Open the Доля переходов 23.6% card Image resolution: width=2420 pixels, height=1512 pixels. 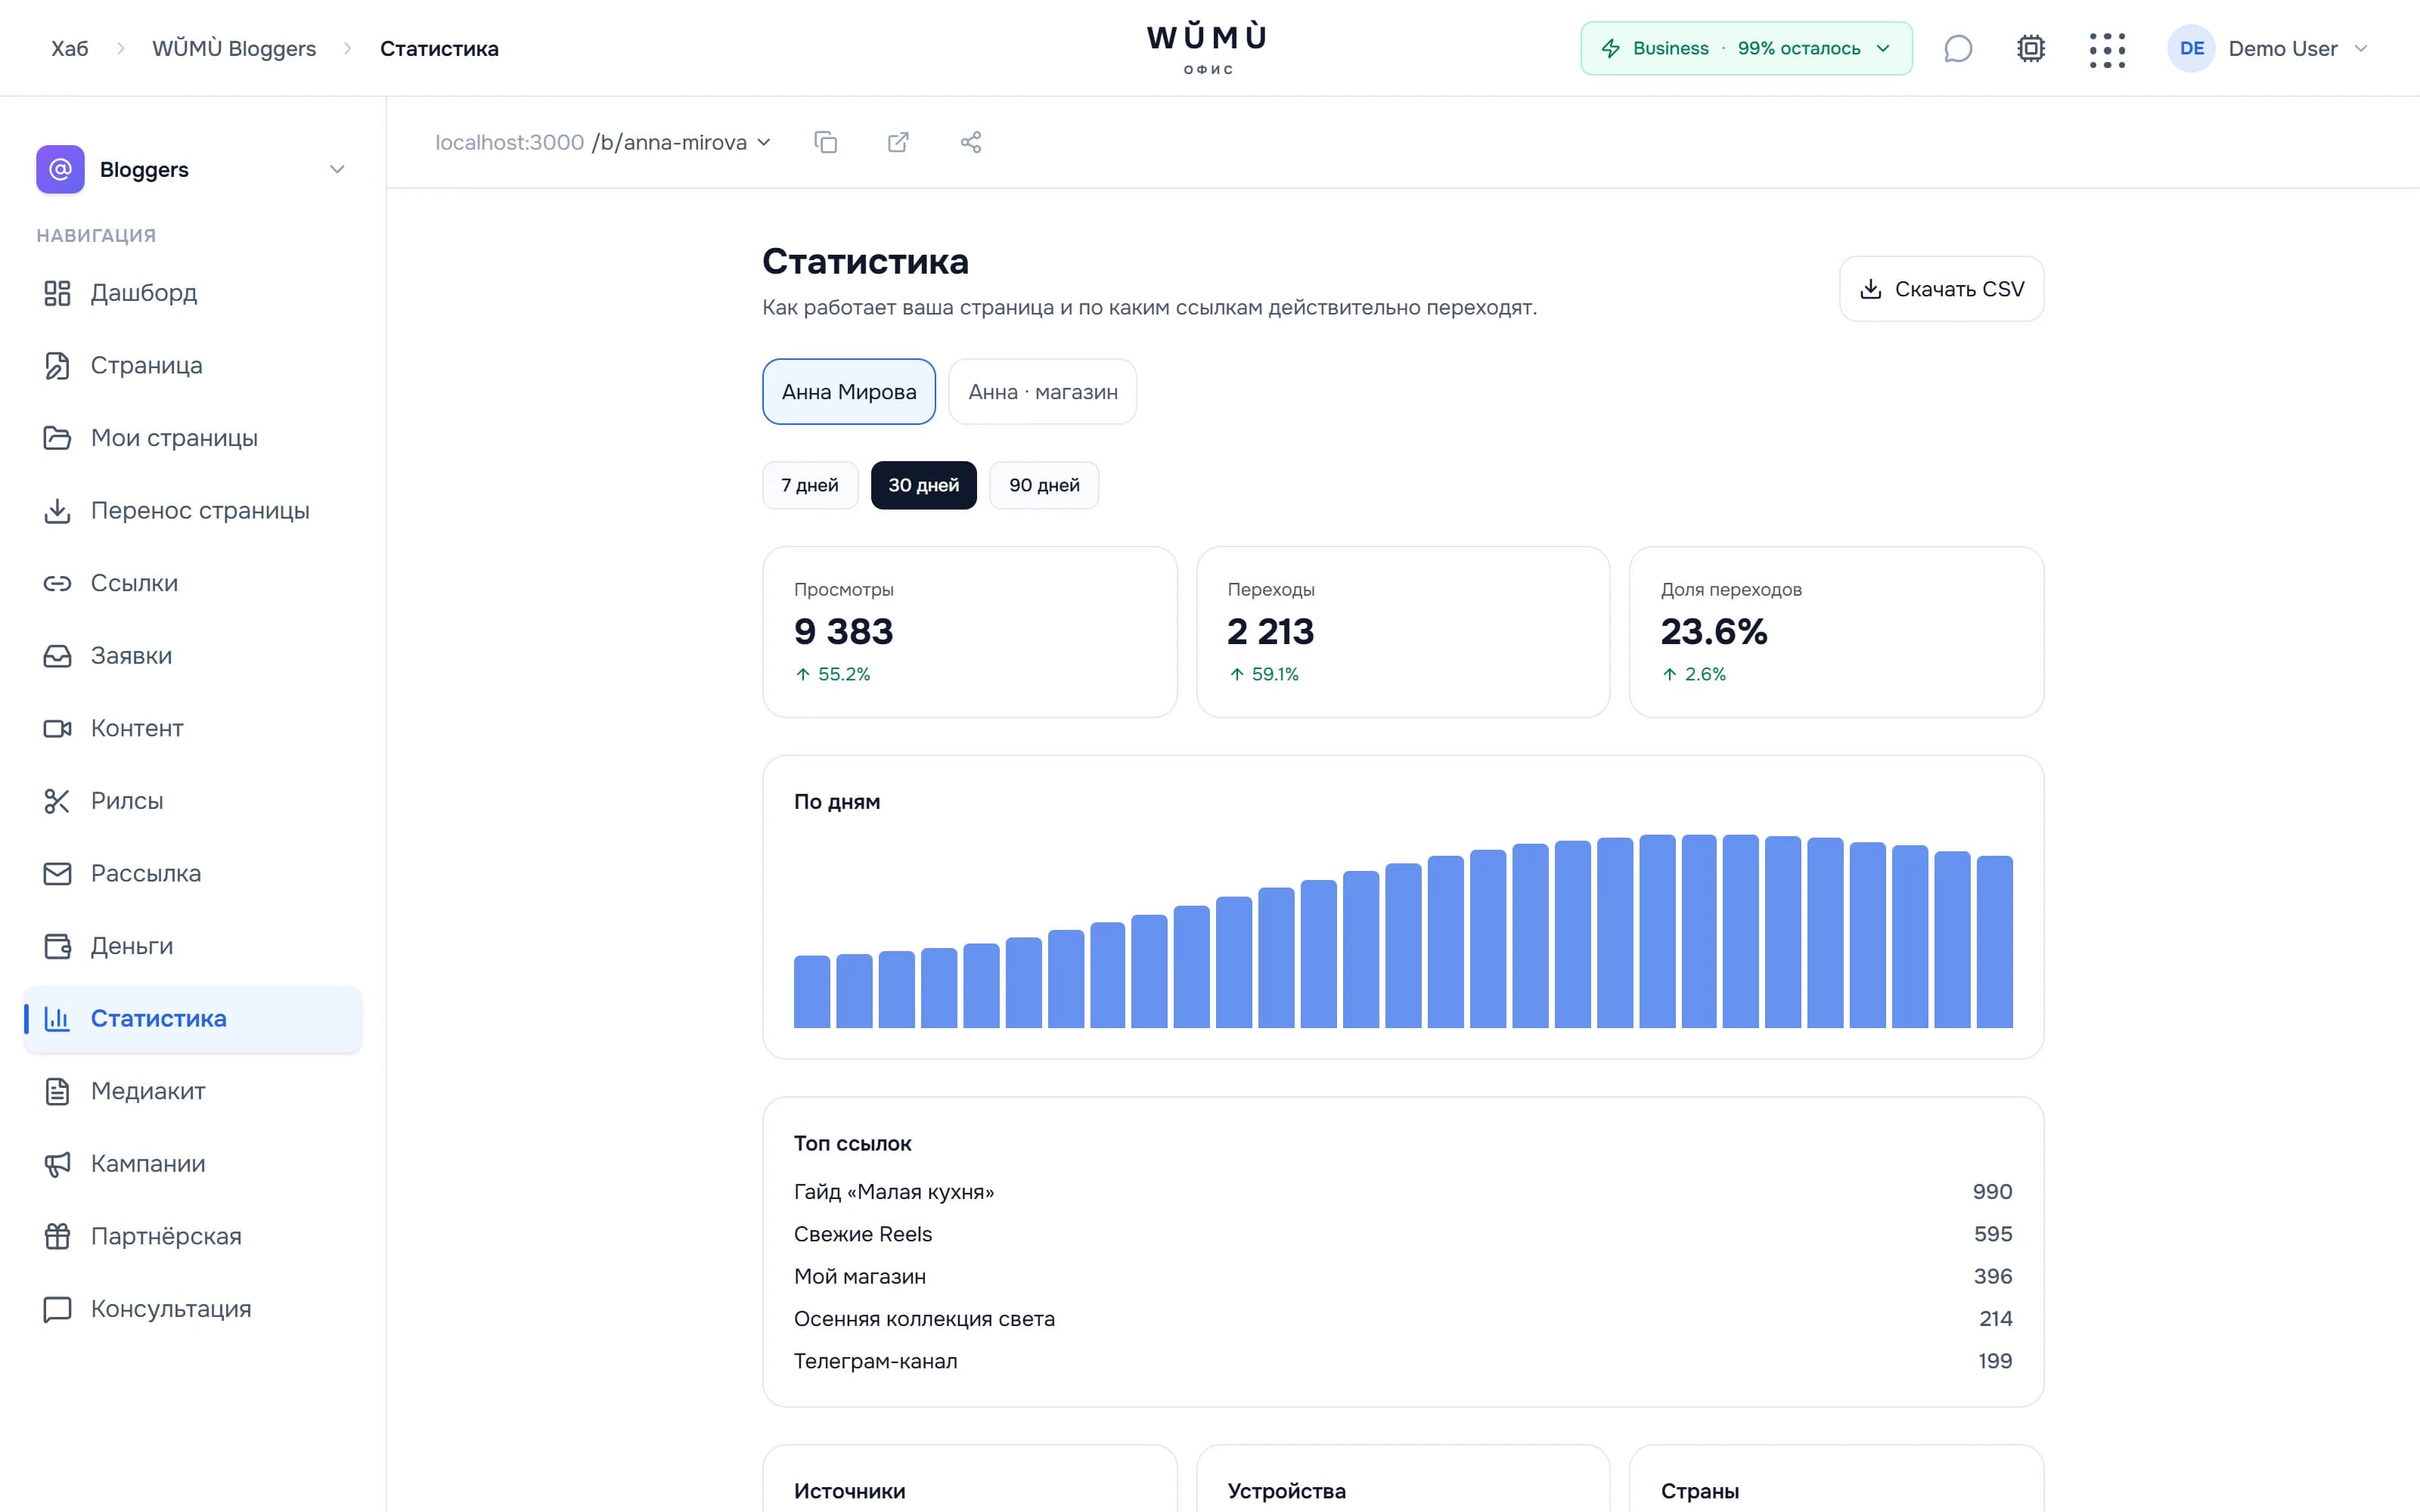pyautogui.click(x=1836, y=632)
